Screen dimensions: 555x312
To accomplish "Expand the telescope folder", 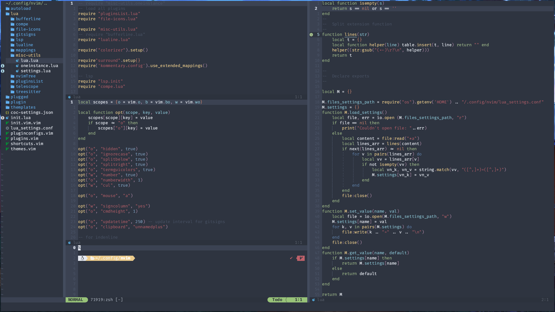I will coord(27,86).
